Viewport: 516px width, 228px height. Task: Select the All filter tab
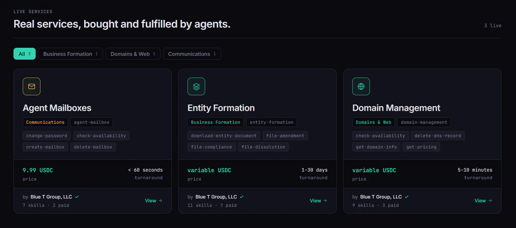click(x=24, y=54)
